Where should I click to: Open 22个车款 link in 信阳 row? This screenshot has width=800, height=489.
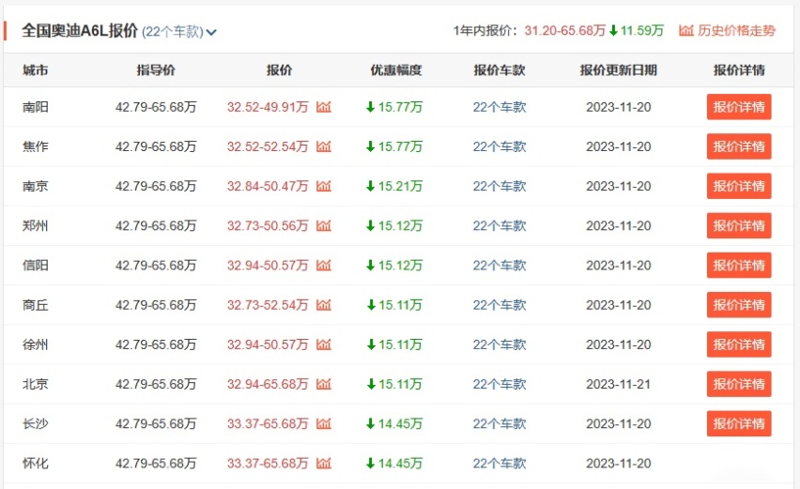pos(499,266)
